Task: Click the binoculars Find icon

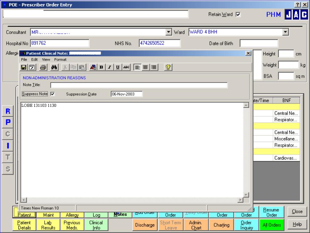Action: pyautogui.click(x=54, y=67)
